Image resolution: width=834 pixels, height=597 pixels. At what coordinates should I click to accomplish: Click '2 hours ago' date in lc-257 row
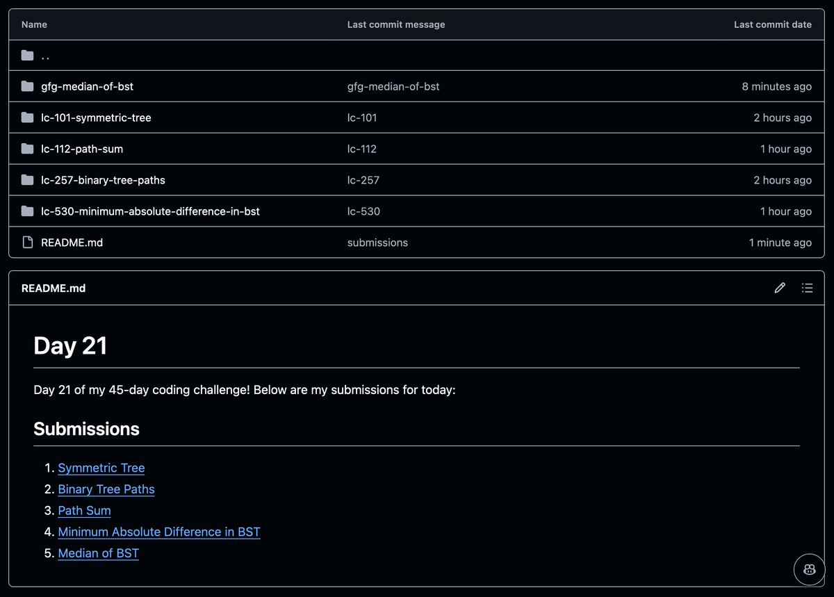click(783, 181)
